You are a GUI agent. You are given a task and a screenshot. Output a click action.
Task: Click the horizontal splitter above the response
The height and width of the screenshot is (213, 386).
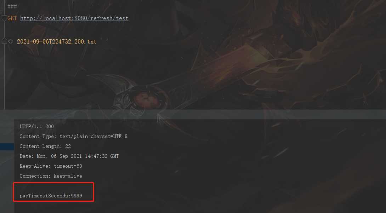point(193,114)
